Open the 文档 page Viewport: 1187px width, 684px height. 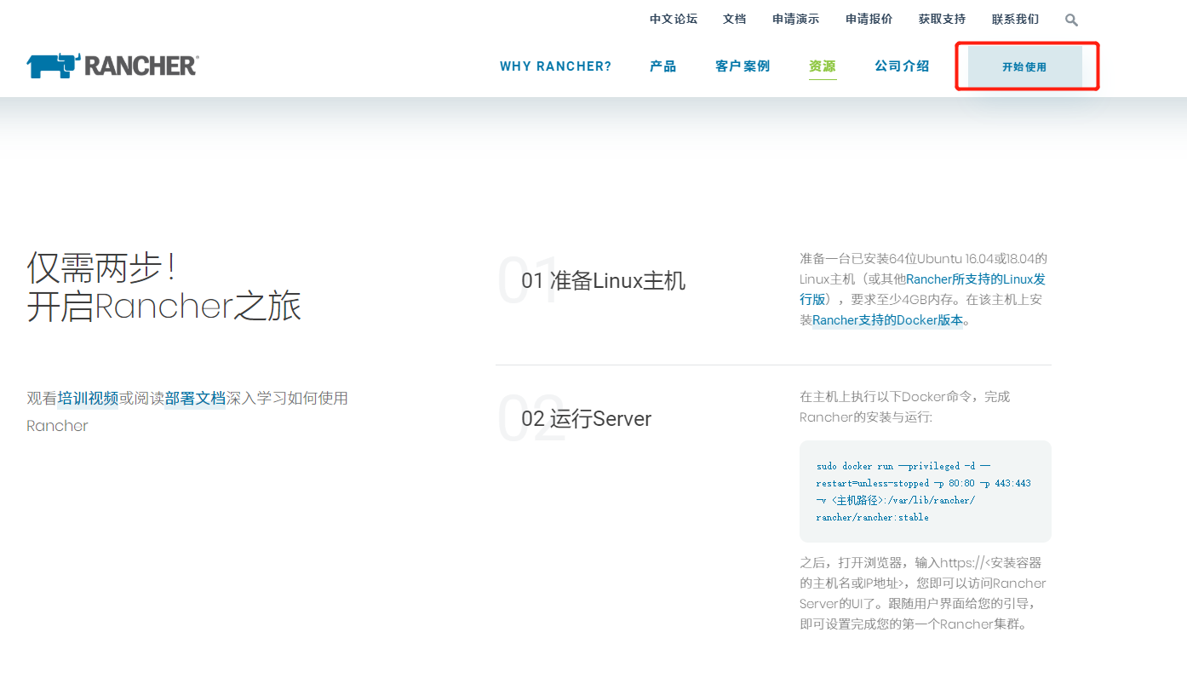734,18
